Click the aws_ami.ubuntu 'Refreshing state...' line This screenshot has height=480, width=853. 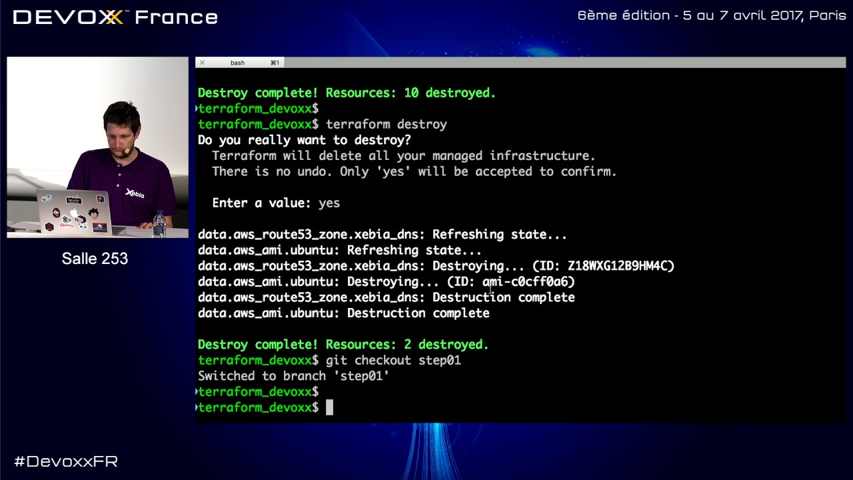340,250
